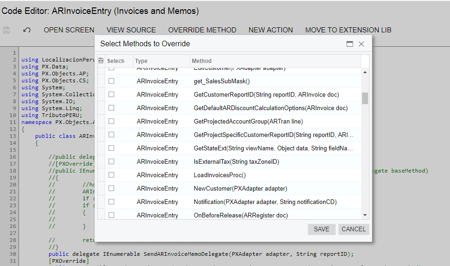Click the Save disk icon in toolbar

coord(6,30)
